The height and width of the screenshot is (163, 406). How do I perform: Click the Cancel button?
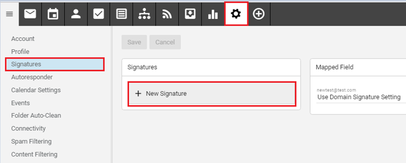click(x=165, y=42)
